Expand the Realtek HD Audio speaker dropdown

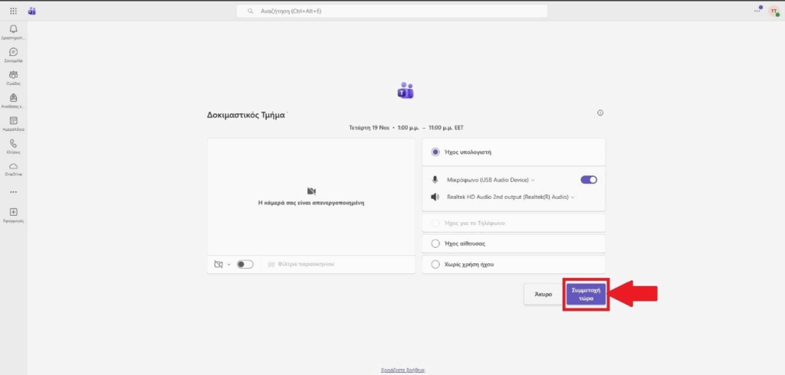tap(510, 197)
